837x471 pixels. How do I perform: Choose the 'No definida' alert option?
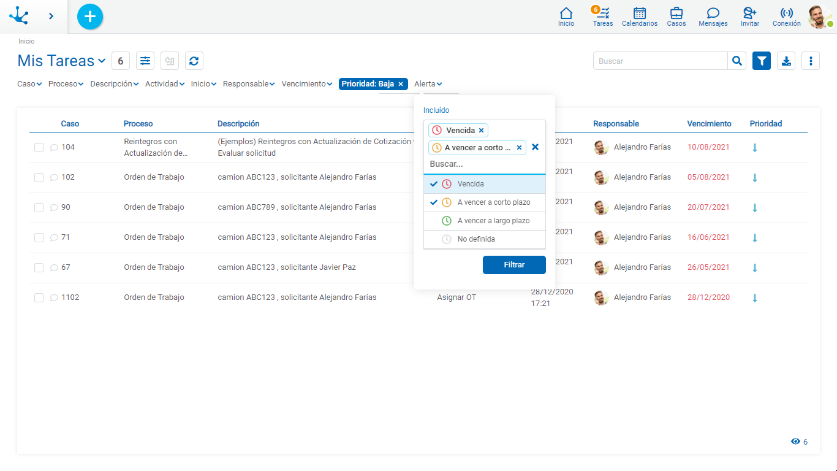tap(476, 239)
